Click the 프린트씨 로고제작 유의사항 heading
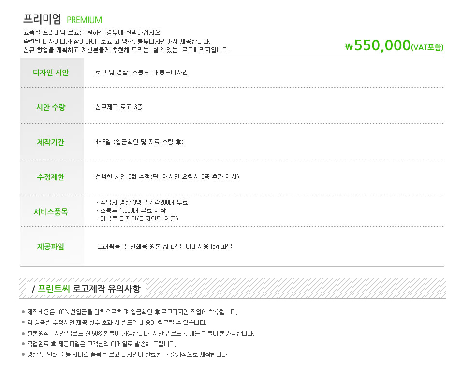The image size is (469, 381). click(86, 289)
